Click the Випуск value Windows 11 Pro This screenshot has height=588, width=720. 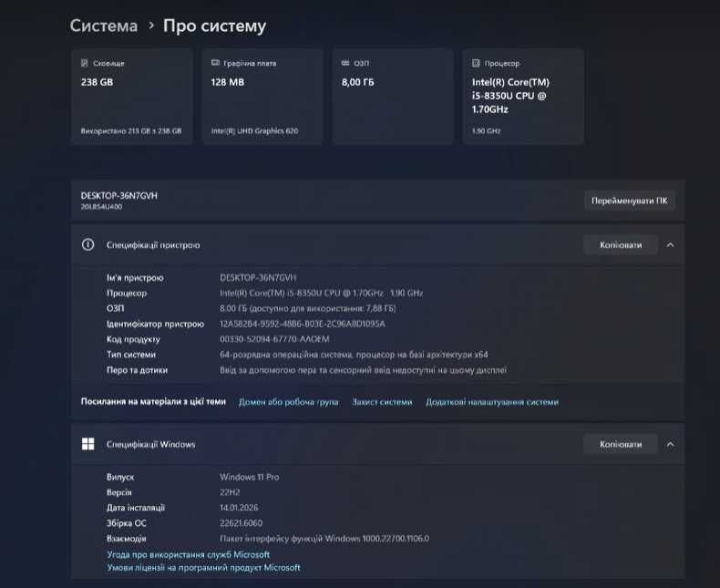tap(250, 478)
